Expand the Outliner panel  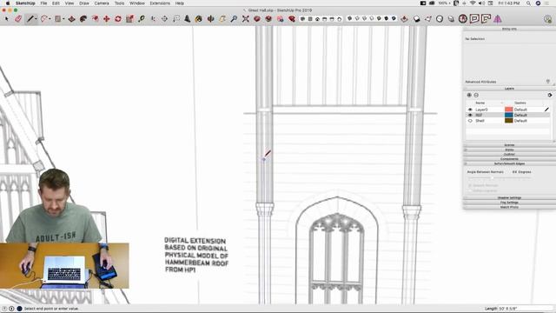(509, 155)
